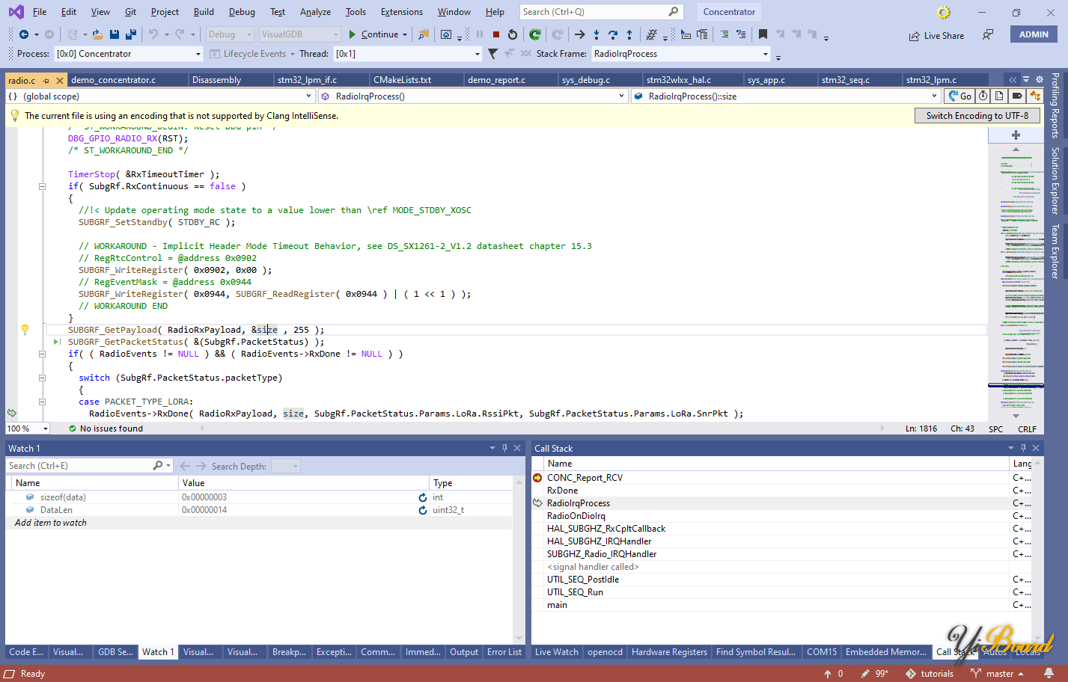Click the Restart debugging icon

click(512, 34)
